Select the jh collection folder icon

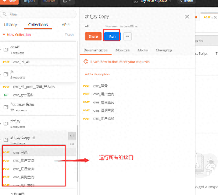pyautogui.click(x=6, y=74)
